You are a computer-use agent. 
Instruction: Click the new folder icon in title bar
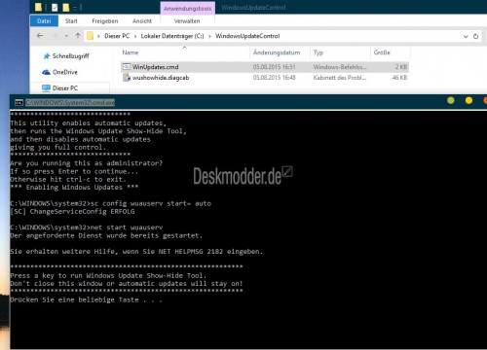coord(66,7)
